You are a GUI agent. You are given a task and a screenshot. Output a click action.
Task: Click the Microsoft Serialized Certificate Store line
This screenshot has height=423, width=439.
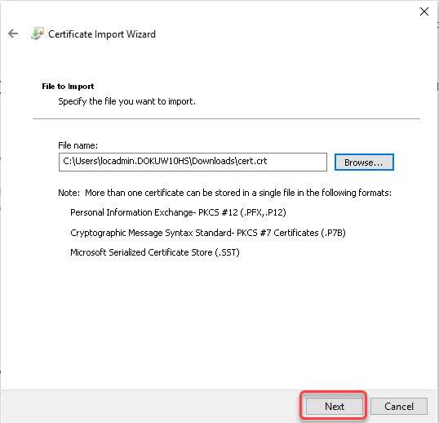(x=155, y=252)
